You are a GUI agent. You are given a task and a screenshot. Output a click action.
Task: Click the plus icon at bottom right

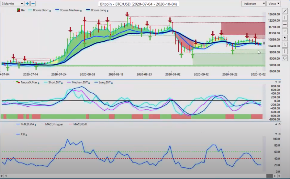tap(279, 176)
